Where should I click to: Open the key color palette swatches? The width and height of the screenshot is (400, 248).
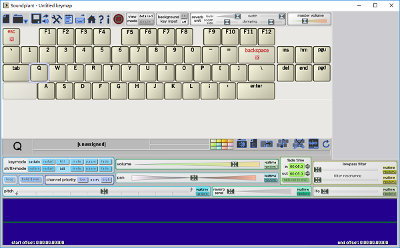[221, 145]
